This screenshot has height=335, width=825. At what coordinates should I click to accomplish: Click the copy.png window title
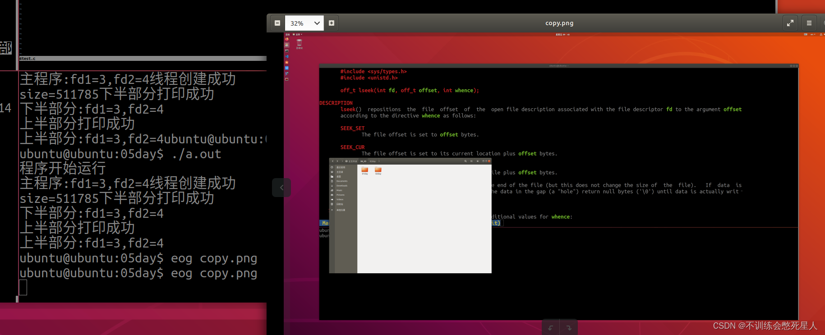tap(559, 23)
